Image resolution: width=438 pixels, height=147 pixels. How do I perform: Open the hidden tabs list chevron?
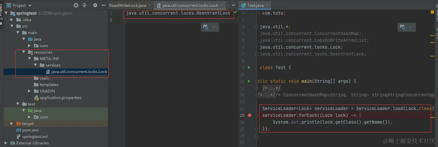pos(233,6)
